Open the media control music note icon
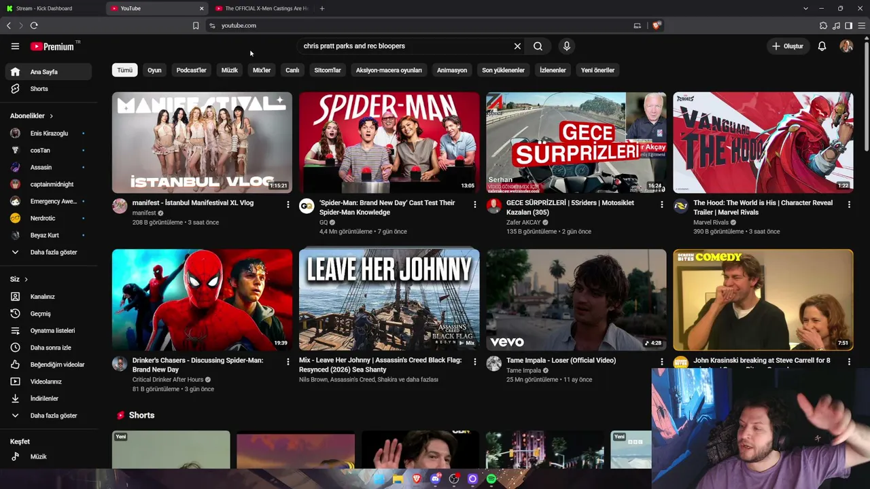Viewport: 870px width, 489px height. [836, 26]
